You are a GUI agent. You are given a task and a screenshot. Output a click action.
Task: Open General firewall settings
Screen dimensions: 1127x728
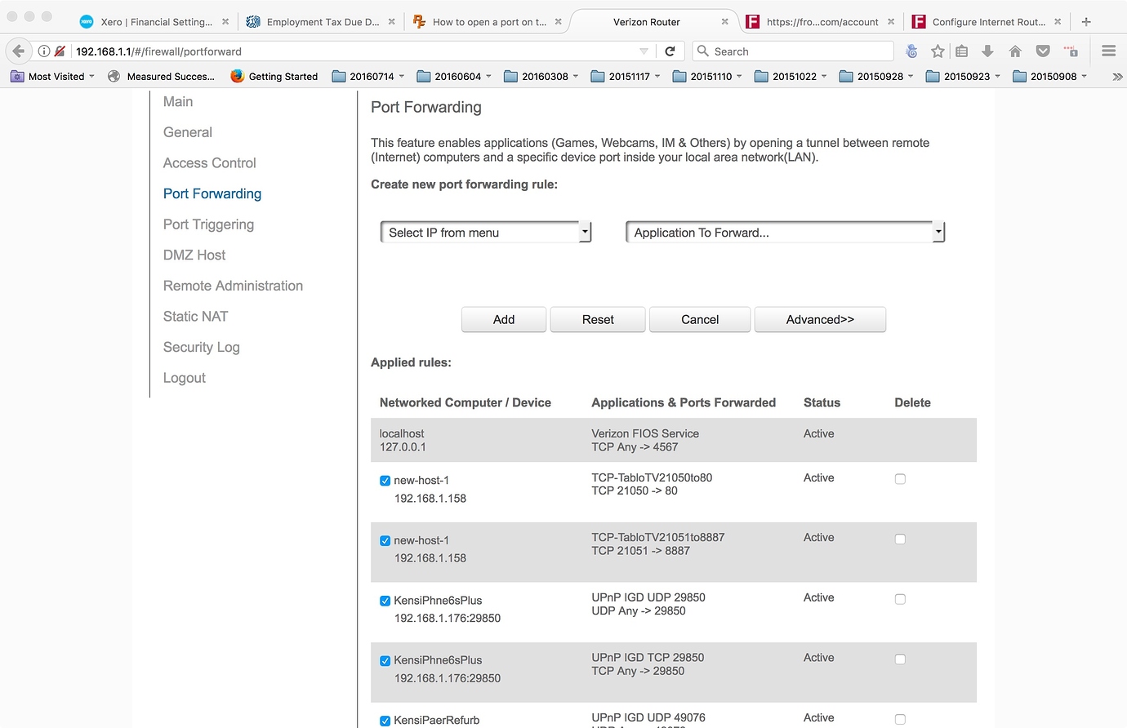tap(188, 132)
